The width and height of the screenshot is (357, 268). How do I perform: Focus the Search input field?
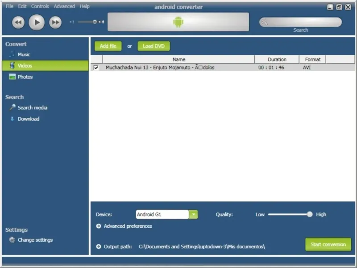pyautogui.click(x=300, y=22)
